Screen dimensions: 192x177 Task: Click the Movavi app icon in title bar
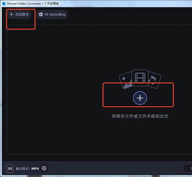click(x=4, y=4)
